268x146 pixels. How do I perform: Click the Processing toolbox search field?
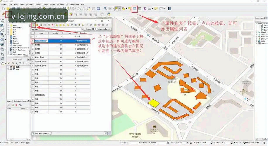pos(261,21)
